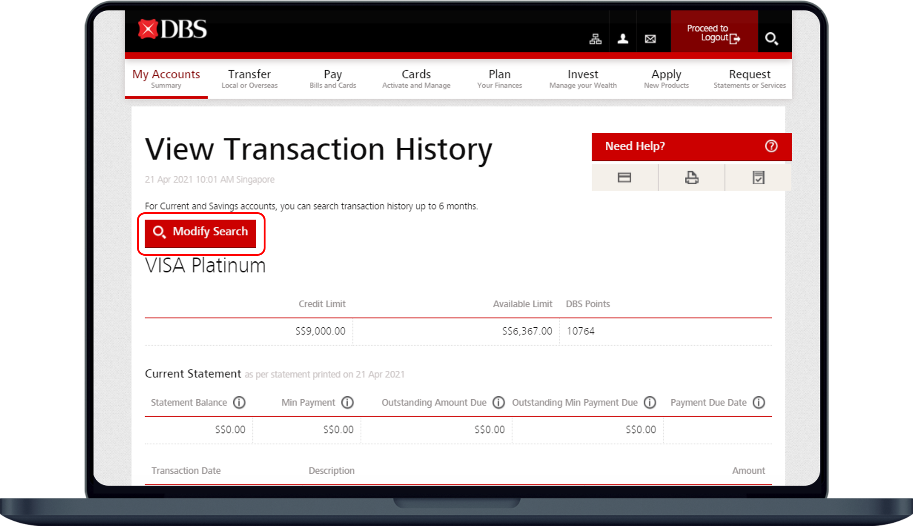Show info for Outstanding Amount Due
Image resolution: width=913 pixels, height=526 pixels.
[499, 403]
